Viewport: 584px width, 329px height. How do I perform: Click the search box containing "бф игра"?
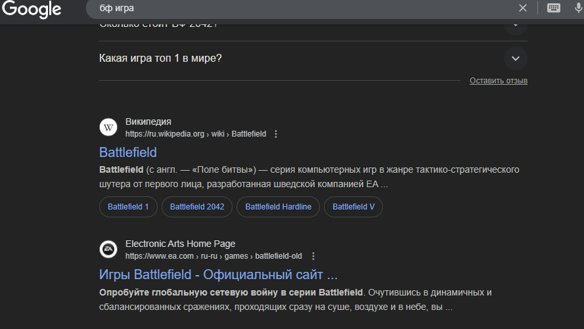tap(296, 8)
